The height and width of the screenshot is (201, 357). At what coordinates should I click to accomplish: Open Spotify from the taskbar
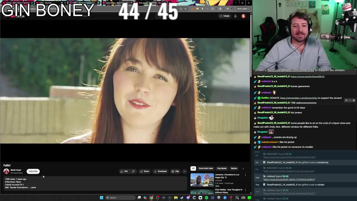point(206,198)
